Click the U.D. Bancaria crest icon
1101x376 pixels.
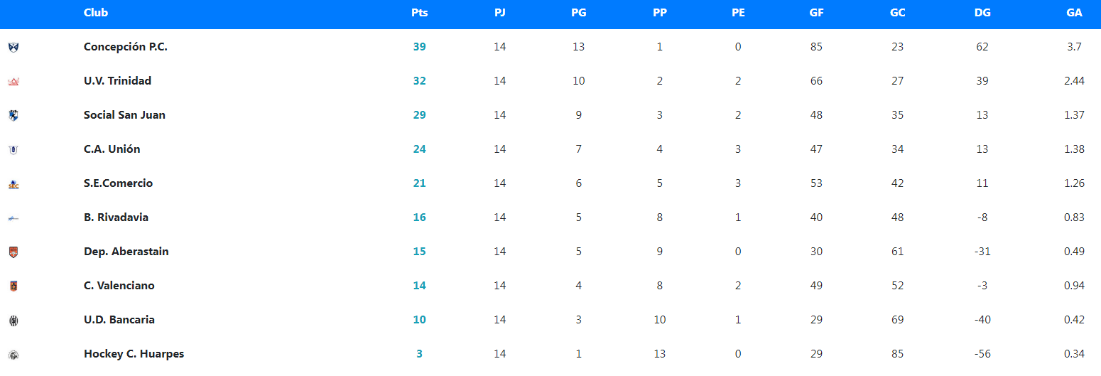(13, 321)
